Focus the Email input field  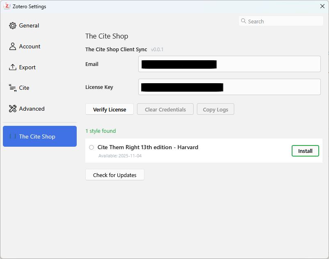click(x=229, y=64)
